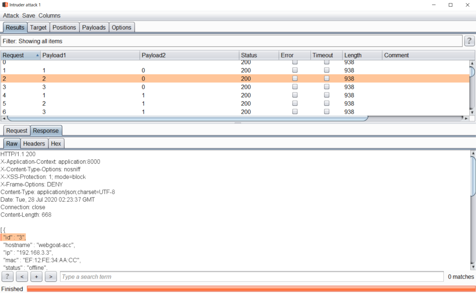Toggle Timeout checkbox in request row 1
This screenshot has width=476, height=293.
tap(326, 70)
